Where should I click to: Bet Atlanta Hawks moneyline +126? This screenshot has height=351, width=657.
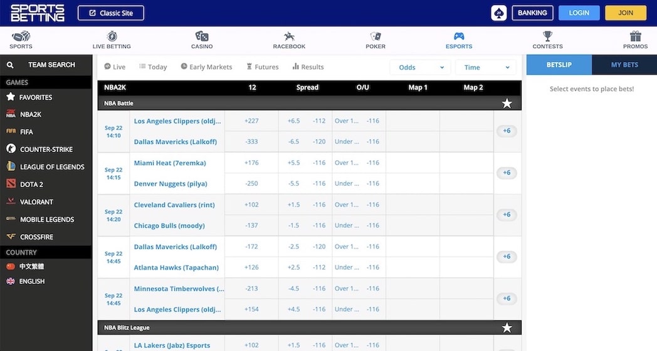click(x=251, y=267)
